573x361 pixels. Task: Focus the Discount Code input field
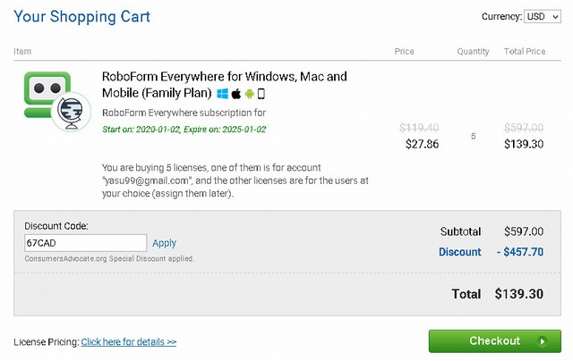(x=85, y=243)
